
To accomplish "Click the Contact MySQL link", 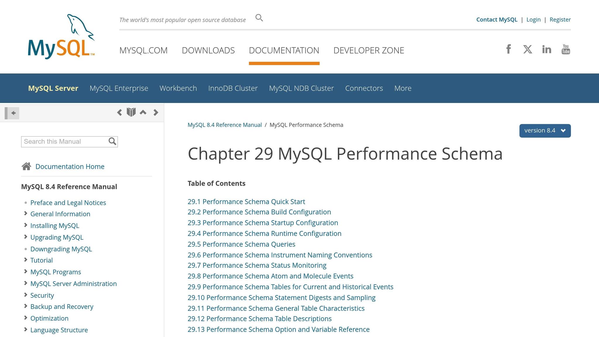I will pyautogui.click(x=497, y=19).
